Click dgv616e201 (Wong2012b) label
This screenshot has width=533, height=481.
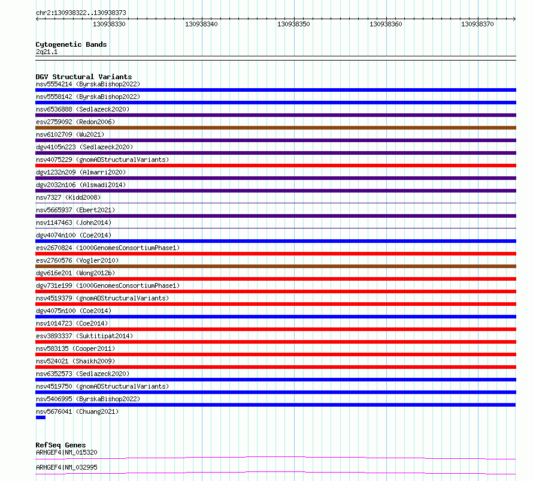click(x=75, y=273)
